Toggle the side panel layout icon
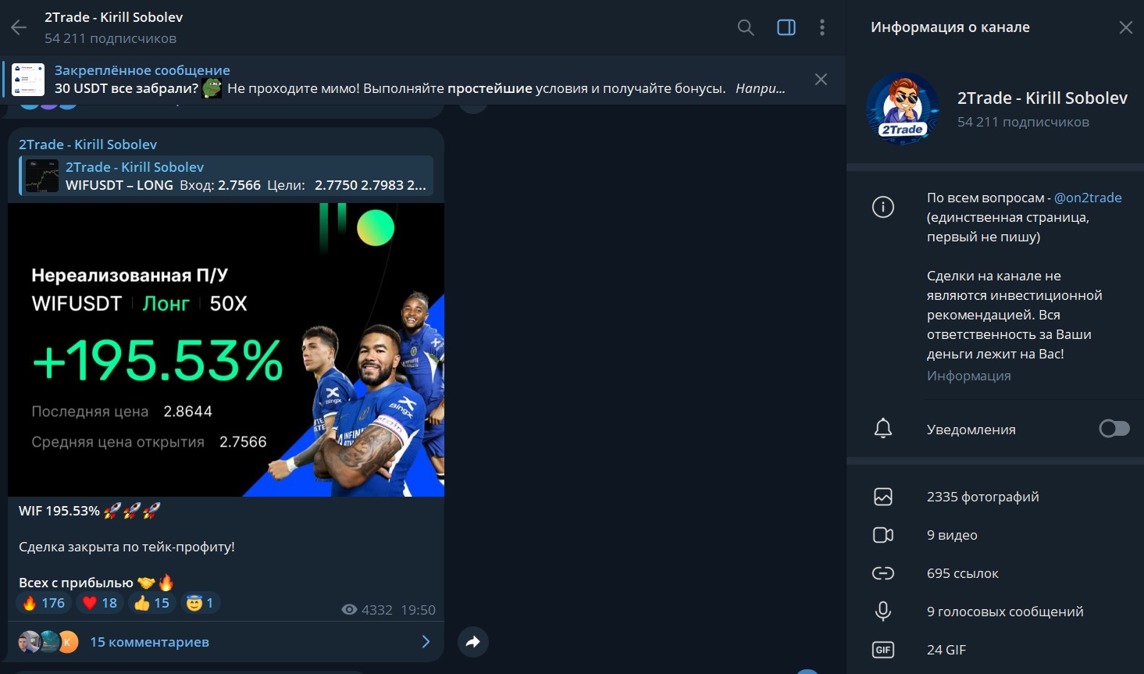 786,27
